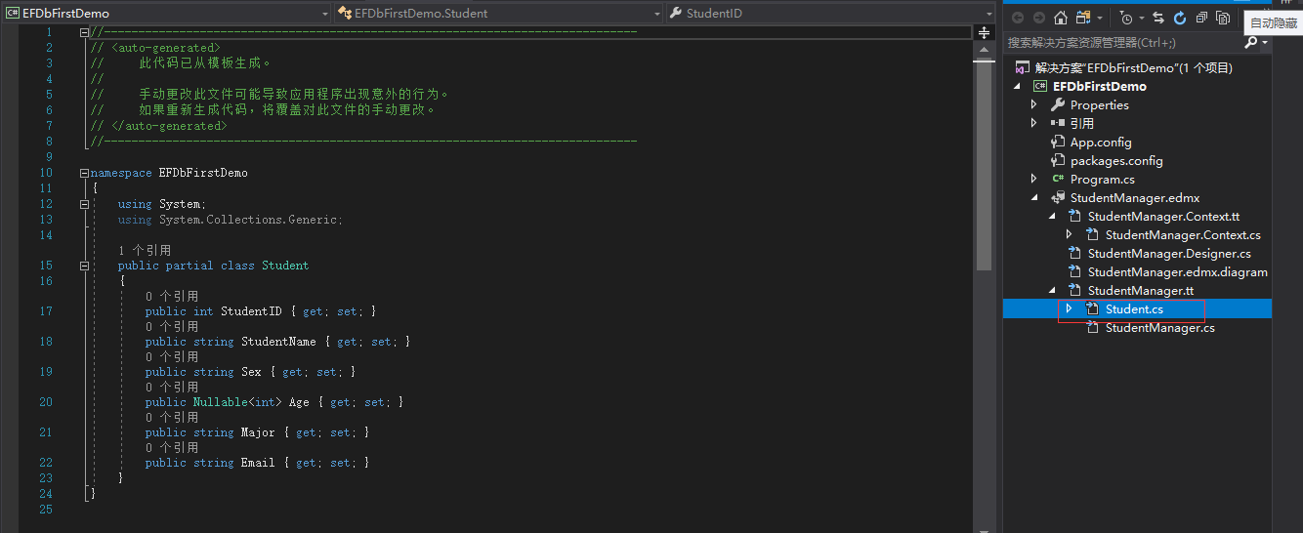Click the '0 个引用' CodeLens above StudentID property
Image resolution: width=1303 pixels, height=533 pixels.
[172, 296]
